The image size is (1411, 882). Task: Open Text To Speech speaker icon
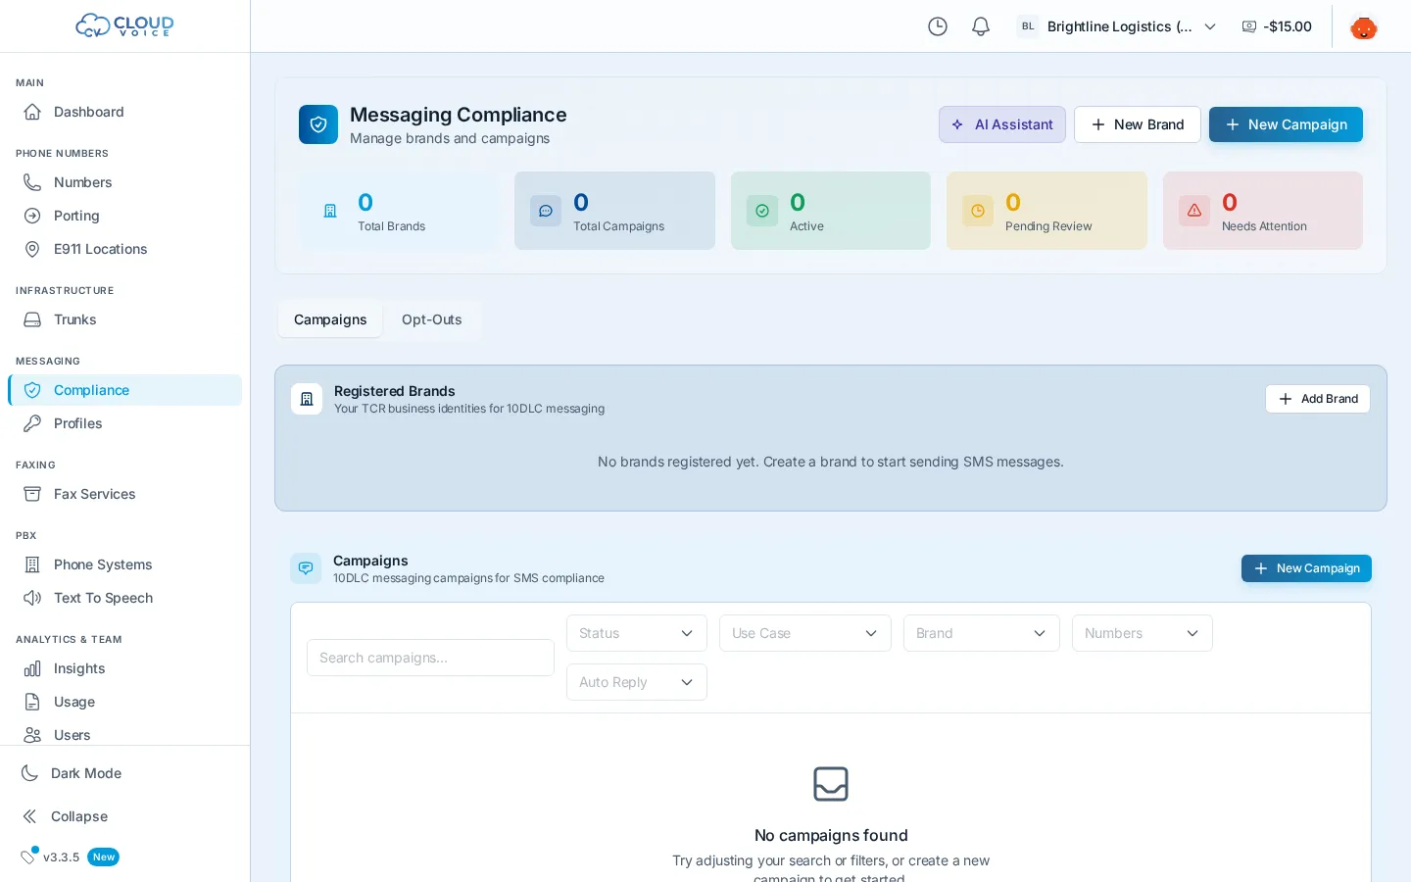[32, 598]
